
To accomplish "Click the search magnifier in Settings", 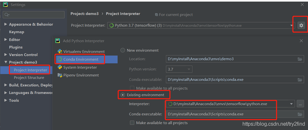I will [x=7, y=15].
